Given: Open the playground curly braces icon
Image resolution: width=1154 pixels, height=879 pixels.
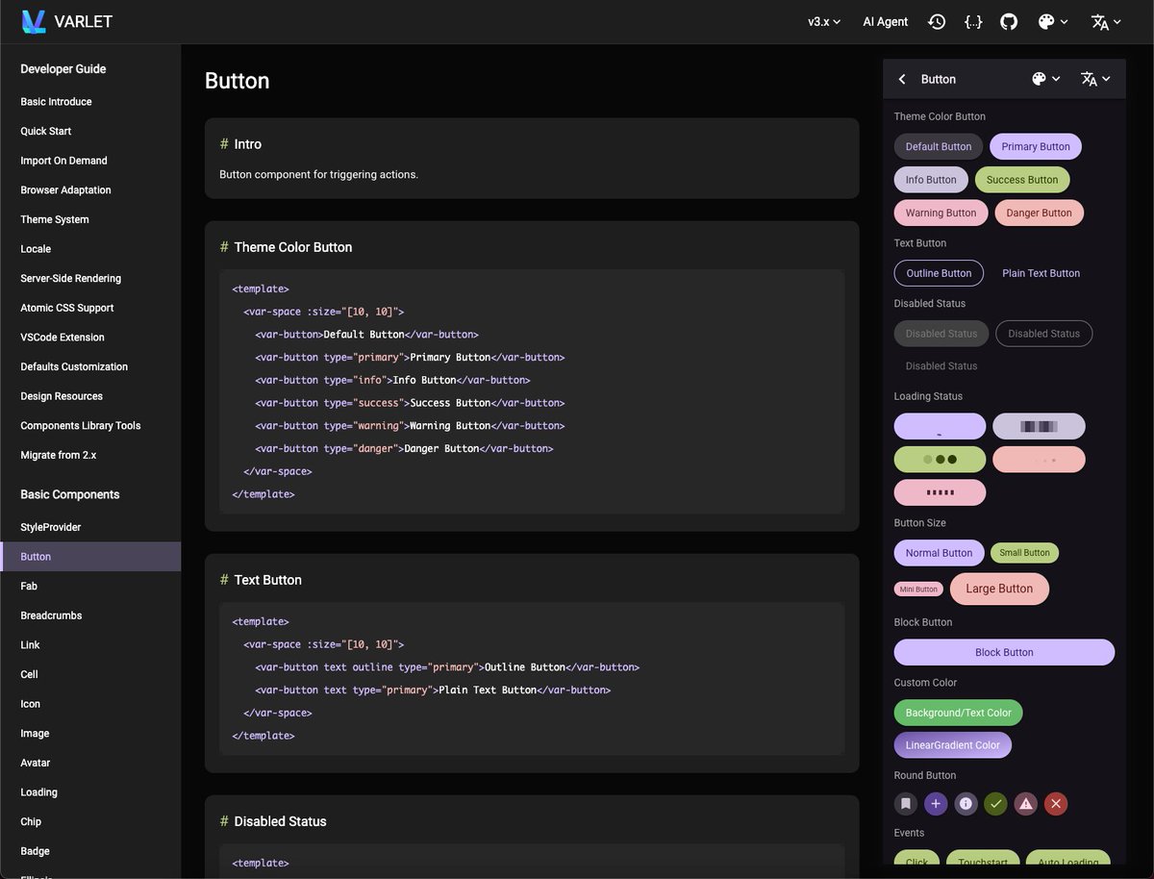Looking at the screenshot, I should click(973, 21).
